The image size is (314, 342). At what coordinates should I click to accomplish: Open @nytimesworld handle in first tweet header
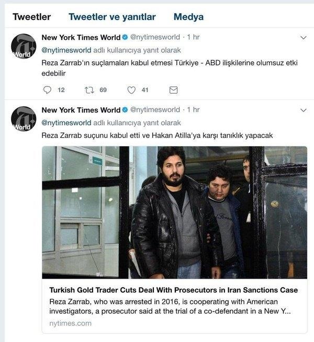[x=155, y=37]
